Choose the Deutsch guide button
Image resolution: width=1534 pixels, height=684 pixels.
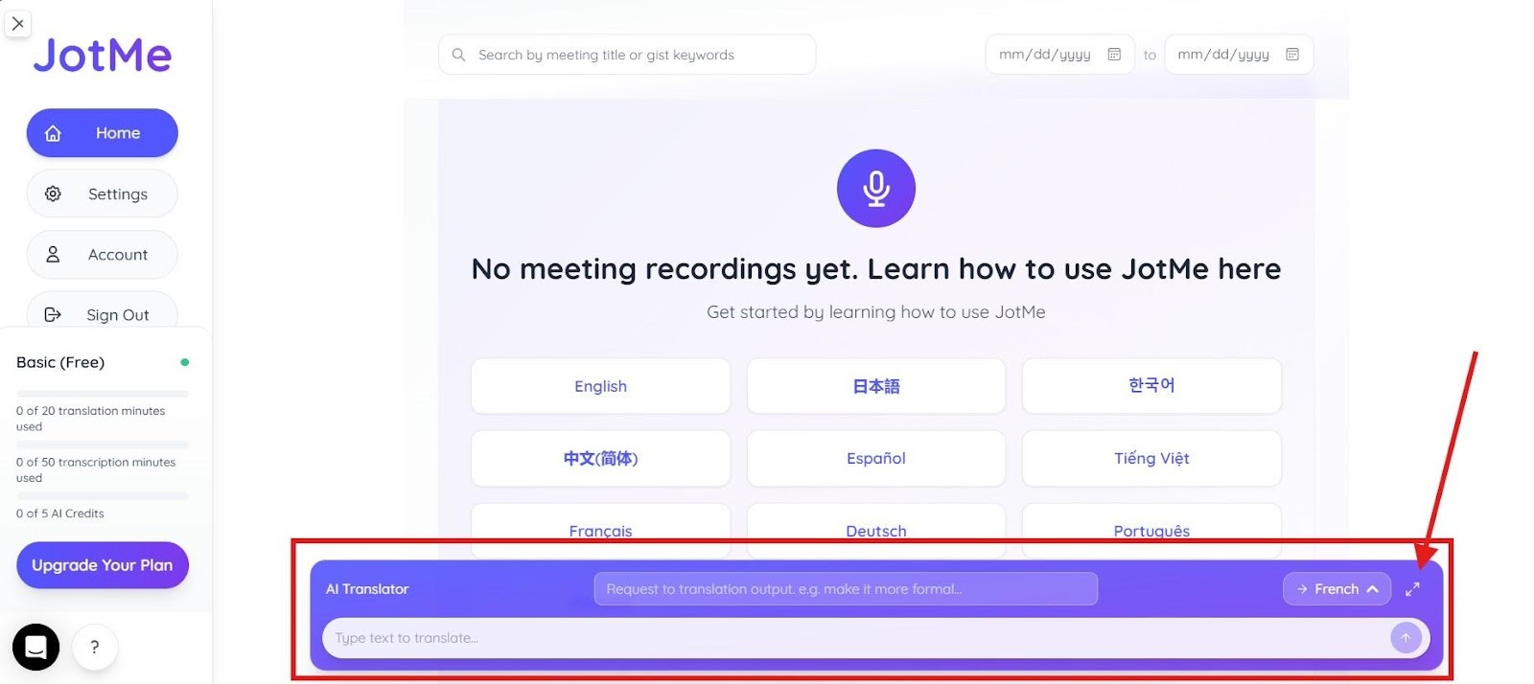(876, 530)
